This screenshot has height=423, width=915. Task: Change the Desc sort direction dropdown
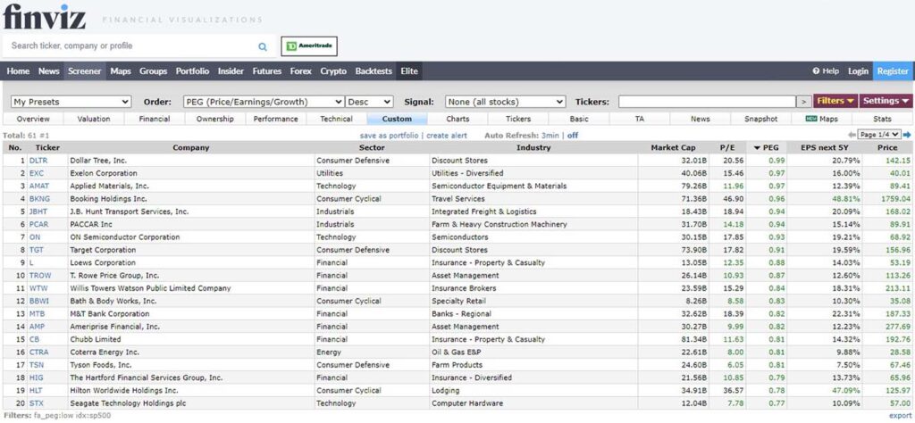tap(369, 102)
